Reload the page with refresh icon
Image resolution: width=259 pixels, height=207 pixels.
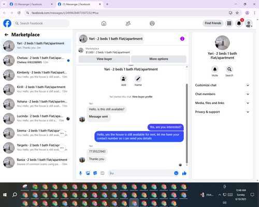coord(19,13)
